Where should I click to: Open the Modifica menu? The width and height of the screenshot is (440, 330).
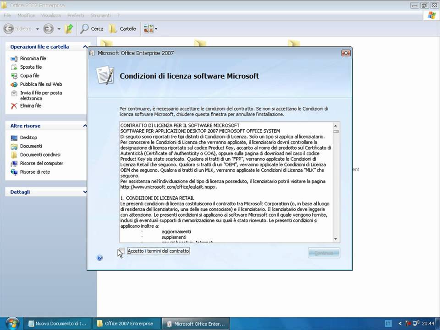[26, 16]
